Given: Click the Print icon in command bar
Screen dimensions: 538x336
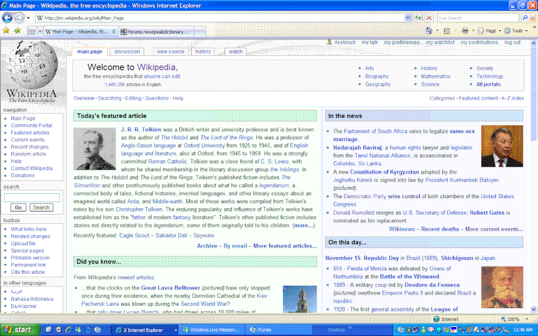Looking at the screenshot, I should click(465, 31).
